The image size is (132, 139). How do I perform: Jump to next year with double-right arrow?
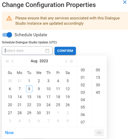coord(71,61)
